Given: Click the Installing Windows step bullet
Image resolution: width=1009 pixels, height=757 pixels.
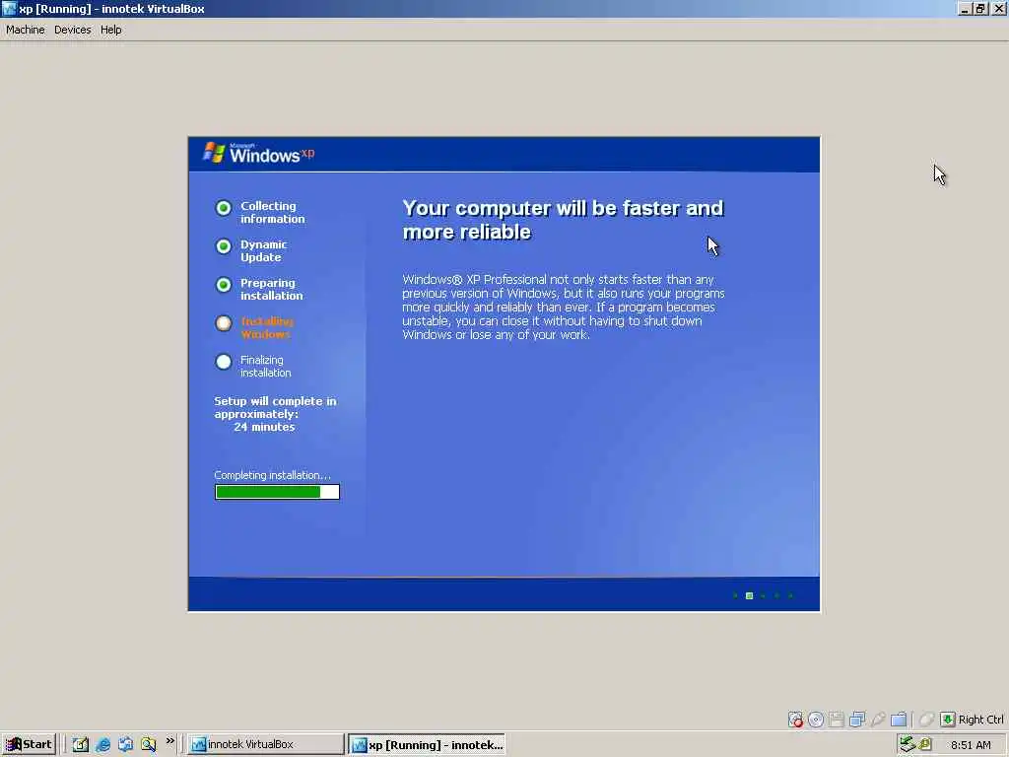Looking at the screenshot, I should [224, 323].
